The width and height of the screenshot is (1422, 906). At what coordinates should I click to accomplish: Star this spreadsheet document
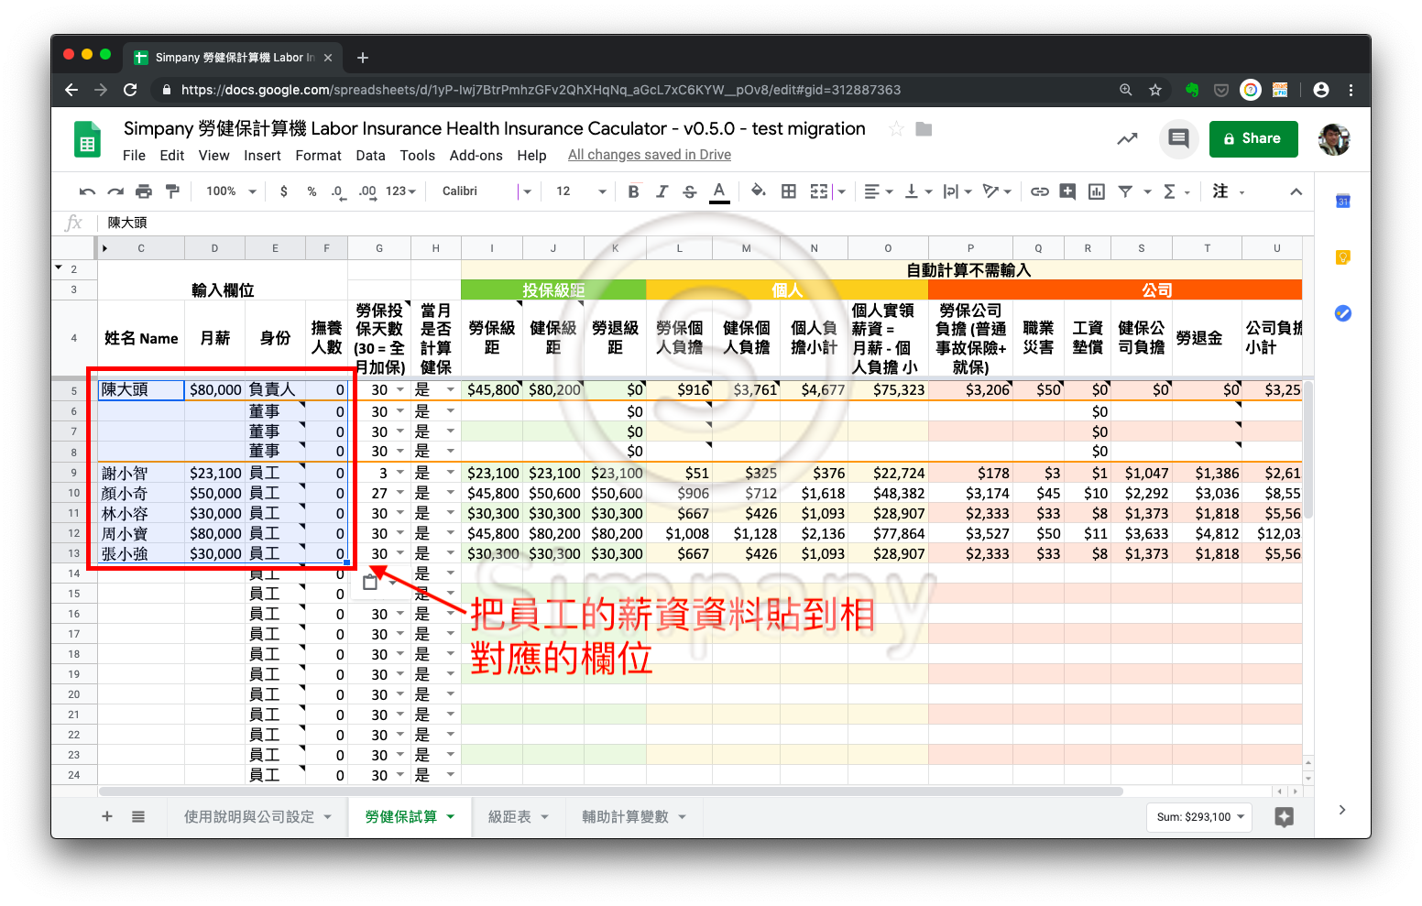coord(896,129)
